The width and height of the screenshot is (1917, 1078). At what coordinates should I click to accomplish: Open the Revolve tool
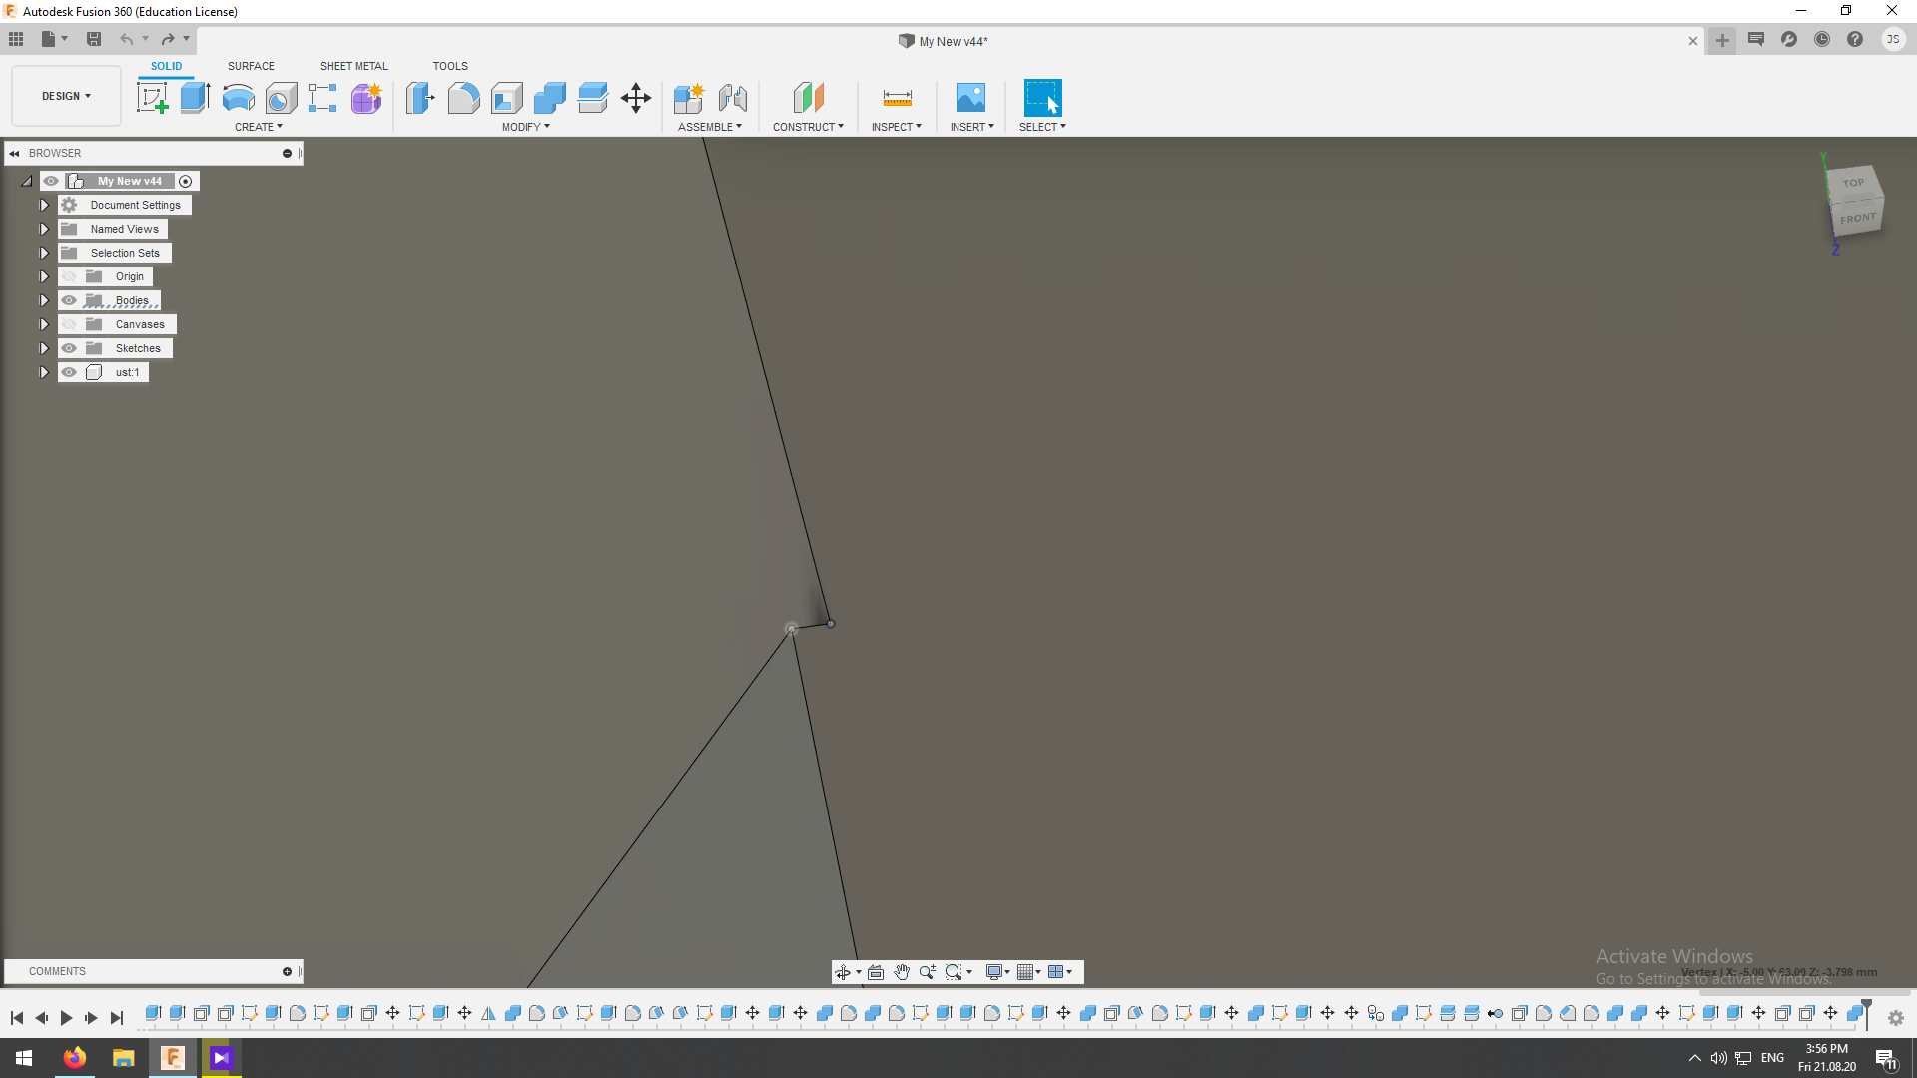pos(237,97)
